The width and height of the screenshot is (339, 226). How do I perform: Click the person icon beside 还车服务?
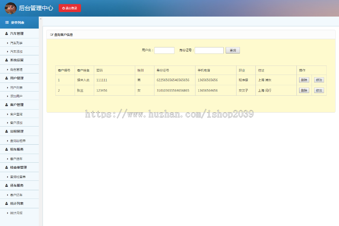click(6, 185)
